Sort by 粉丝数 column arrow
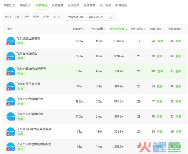The width and height of the screenshot is (188, 154). 84,29
